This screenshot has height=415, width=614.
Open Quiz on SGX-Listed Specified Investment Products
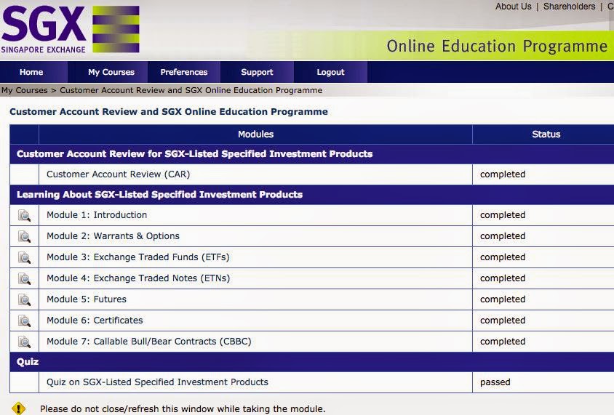[x=157, y=382]
